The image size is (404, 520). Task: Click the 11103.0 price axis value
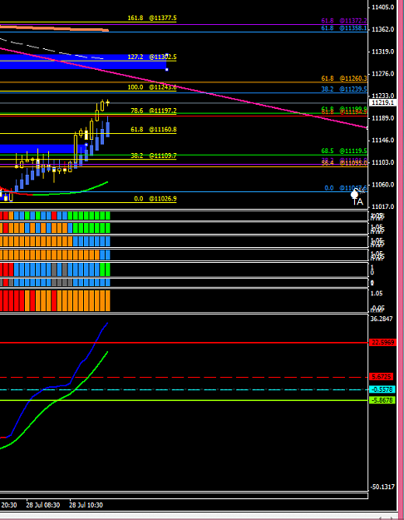click(382, 162)
